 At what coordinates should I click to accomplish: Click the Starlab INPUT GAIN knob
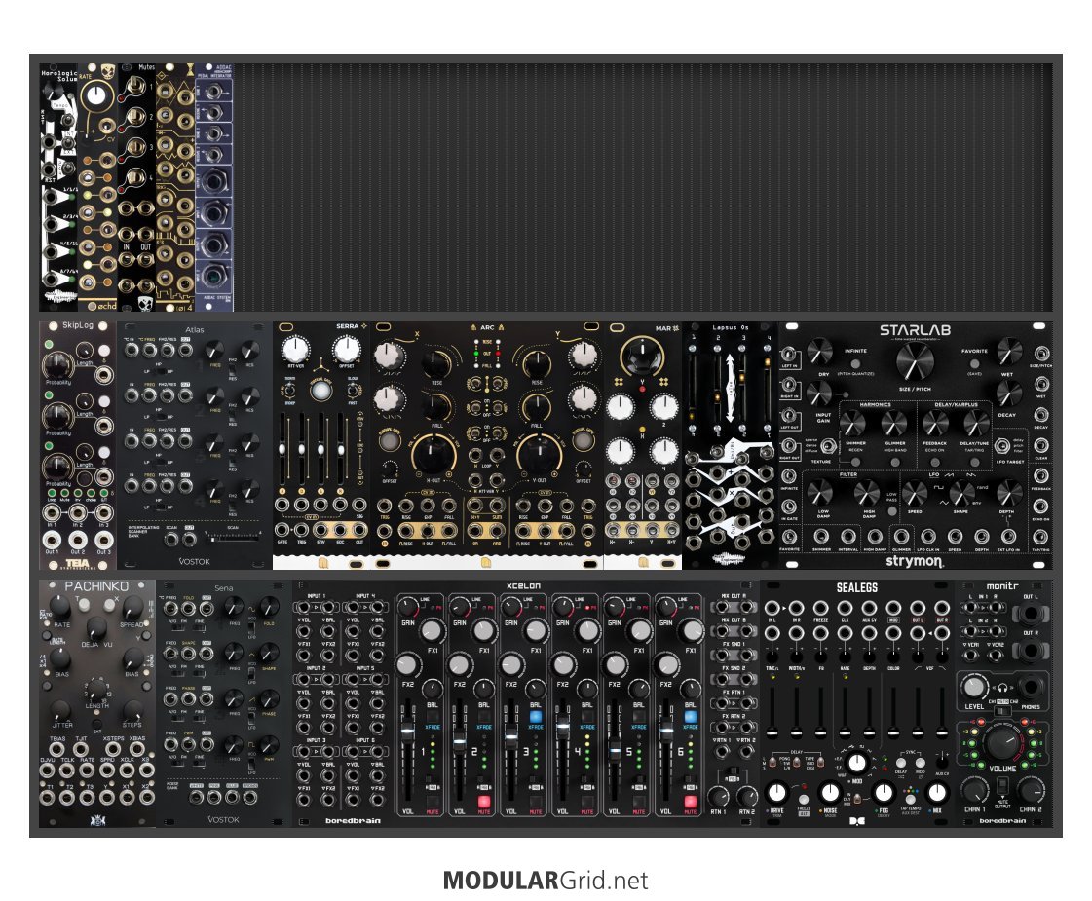819,394
